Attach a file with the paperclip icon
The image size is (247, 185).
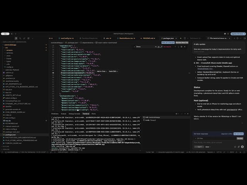239,147
